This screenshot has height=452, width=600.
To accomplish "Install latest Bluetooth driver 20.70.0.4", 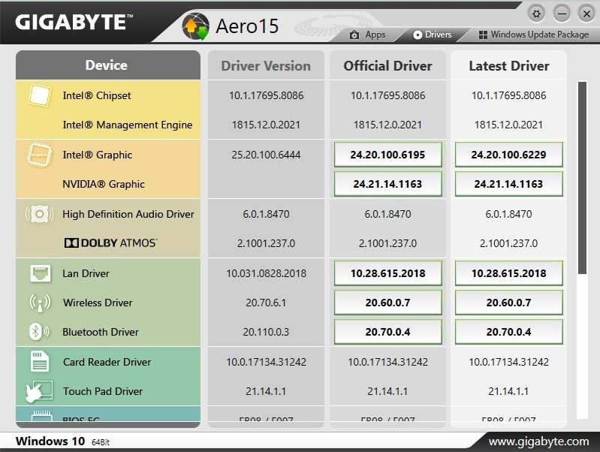I will [x=508, y=332].
